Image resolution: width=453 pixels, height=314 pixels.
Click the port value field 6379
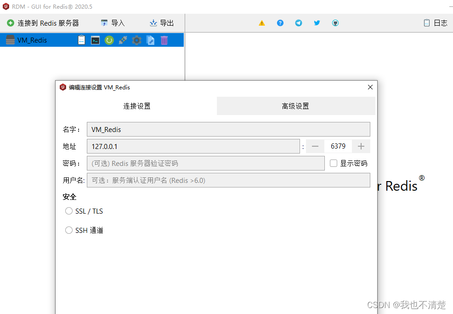[338, 147]
